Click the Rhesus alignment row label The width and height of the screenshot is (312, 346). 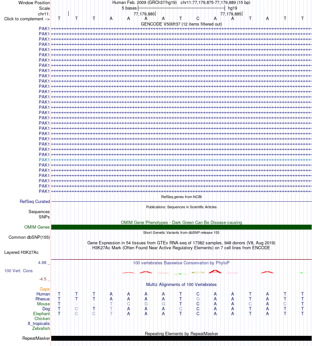click(43, 299)
